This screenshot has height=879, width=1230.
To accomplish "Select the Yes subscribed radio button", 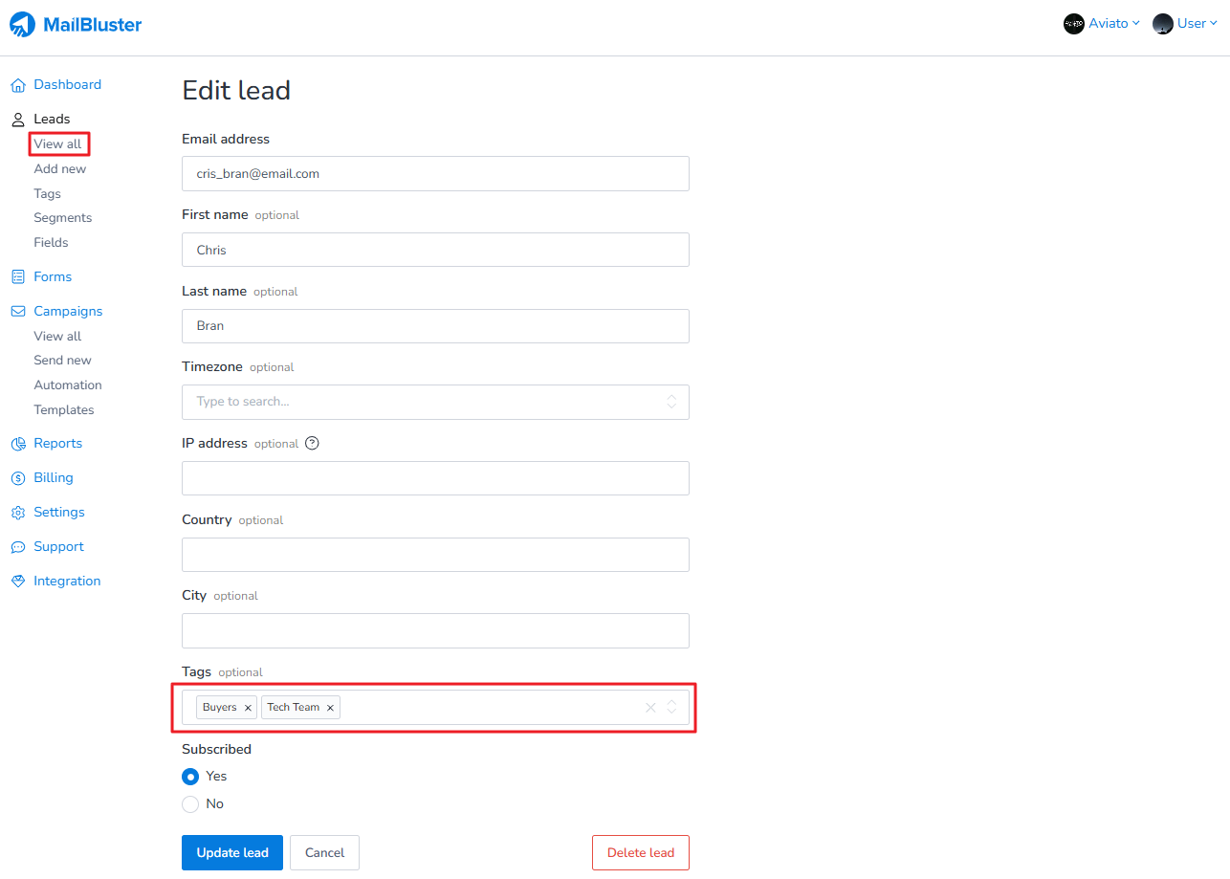I will [190, 777].
